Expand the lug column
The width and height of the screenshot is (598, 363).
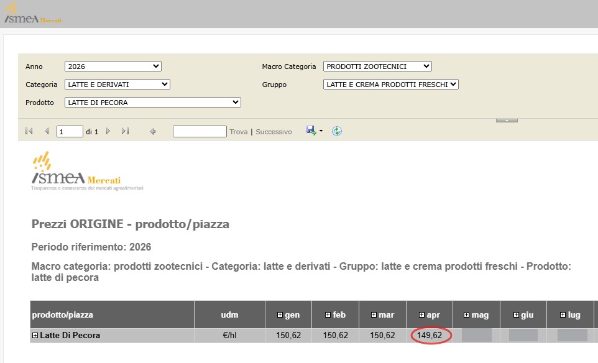point(563,315)
